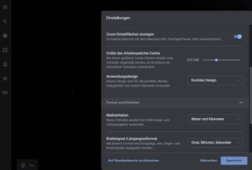Image resolution: width=252 pixels, height=170 pixels.
Task: Open the Maßeinheiten dropdown
Action: click(216, 119)
